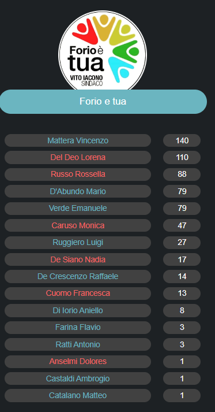This screenshot has width=215, height=412.
Task: Choose D'Abundo Mario from the list
Action: [x=78, y=191]
